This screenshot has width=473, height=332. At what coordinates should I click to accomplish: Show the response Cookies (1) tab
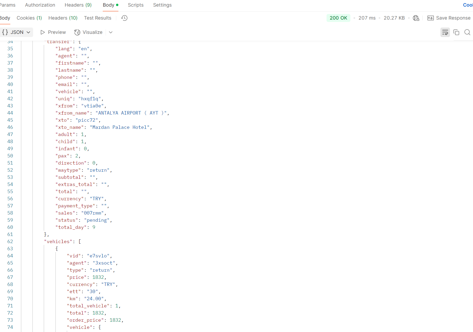click(29, 18)
